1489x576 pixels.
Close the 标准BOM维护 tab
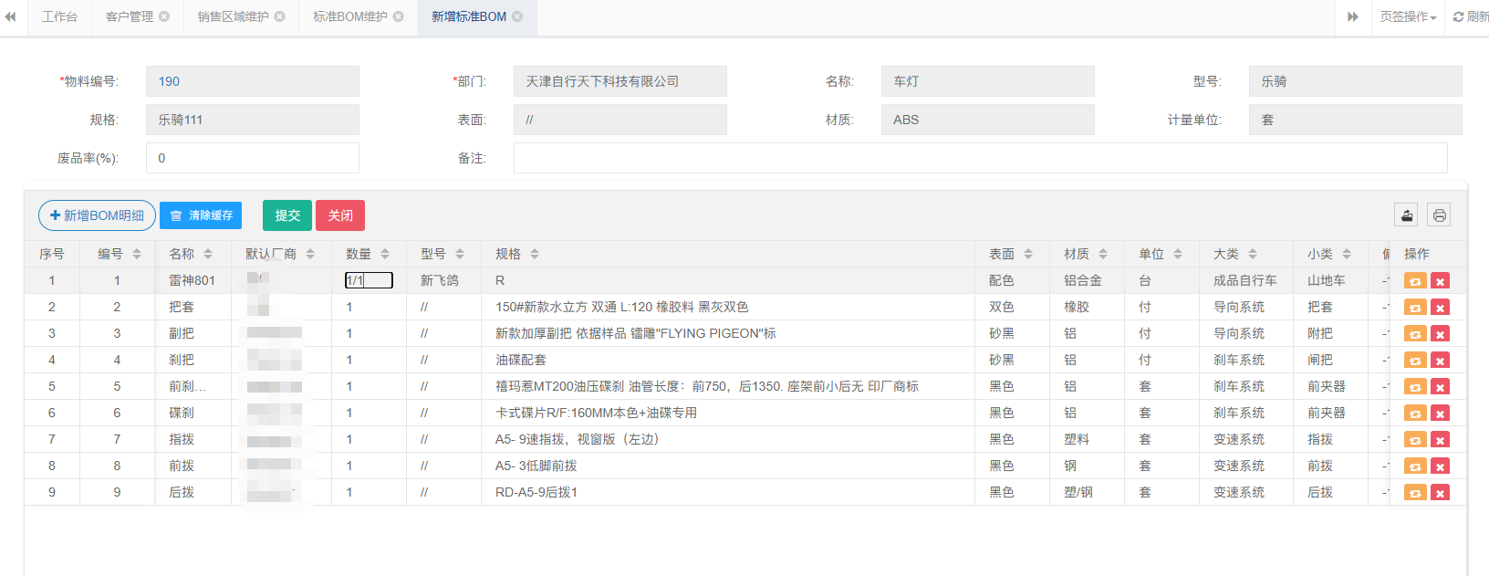click(x=398, y=16)
